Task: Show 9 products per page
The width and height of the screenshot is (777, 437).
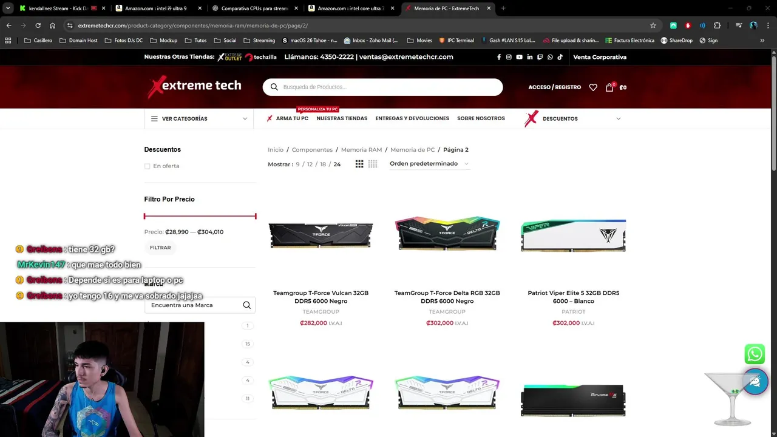Action: (297, 164)
